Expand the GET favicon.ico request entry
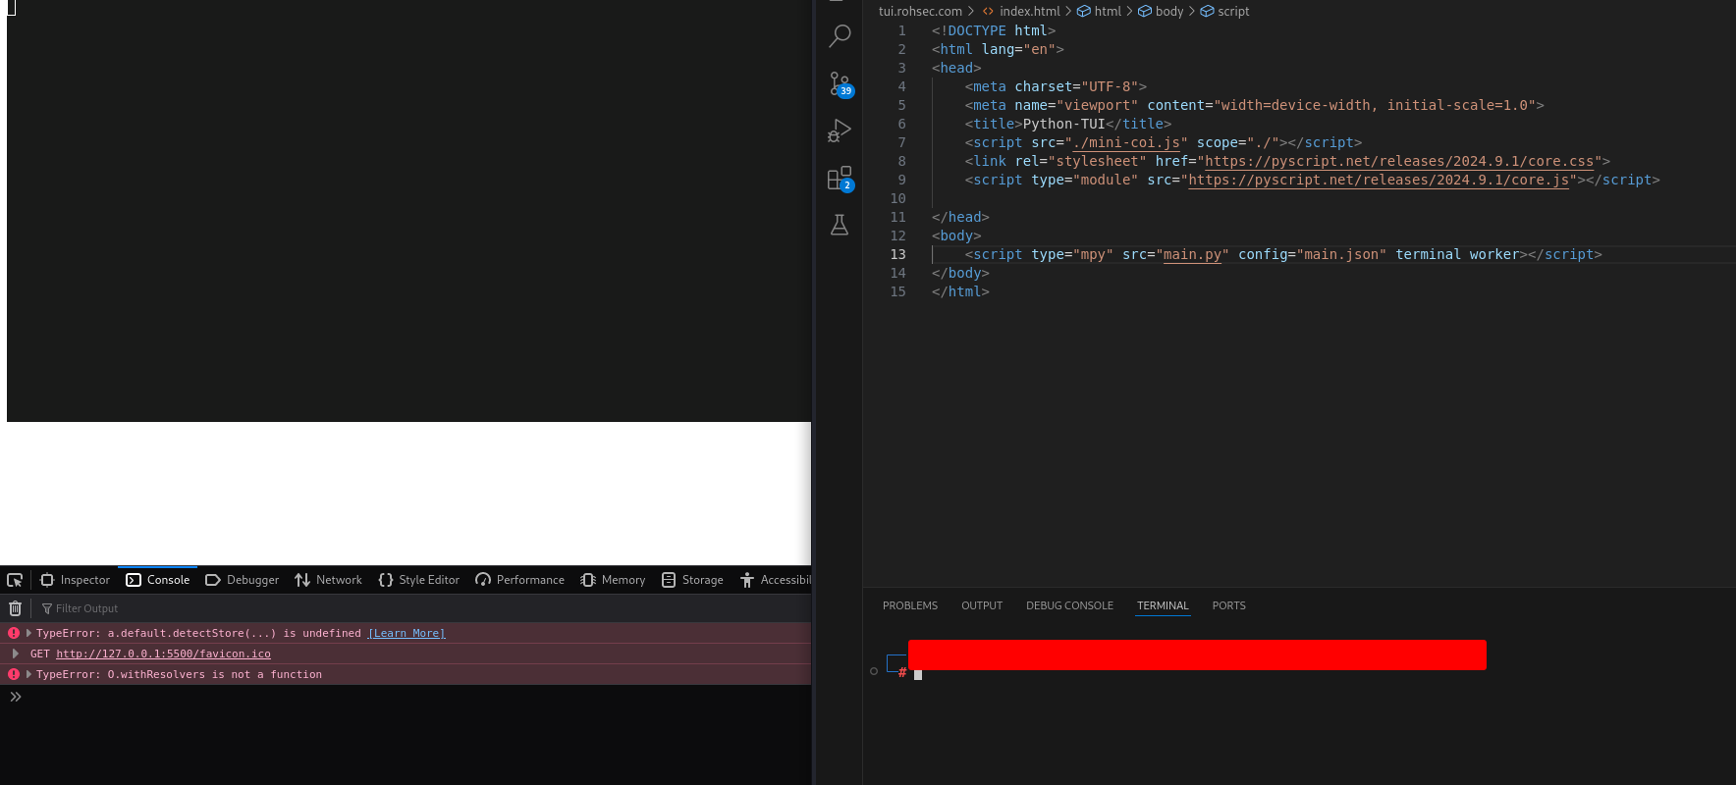Image resolution: width=1736 pixels, height=785 pixels. [16, 654]
